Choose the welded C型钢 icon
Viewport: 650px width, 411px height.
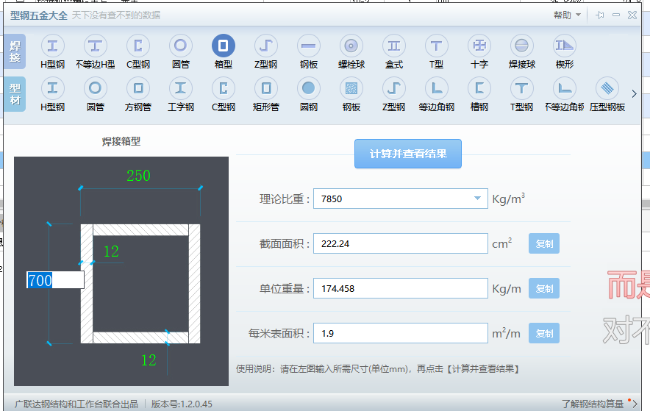(138, 46)
